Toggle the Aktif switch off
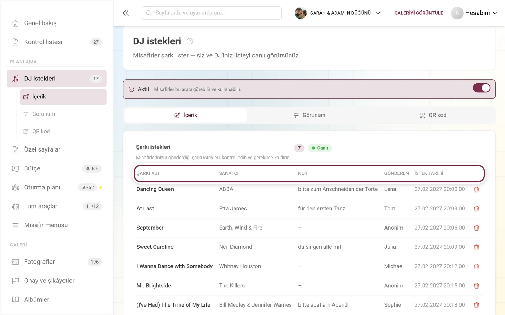The height and width of the screenshot is (315, 505). coord(482,88)
